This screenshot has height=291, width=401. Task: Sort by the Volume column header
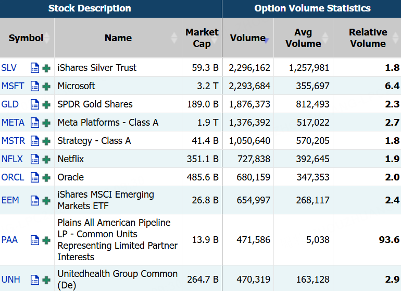coord(248,38)
